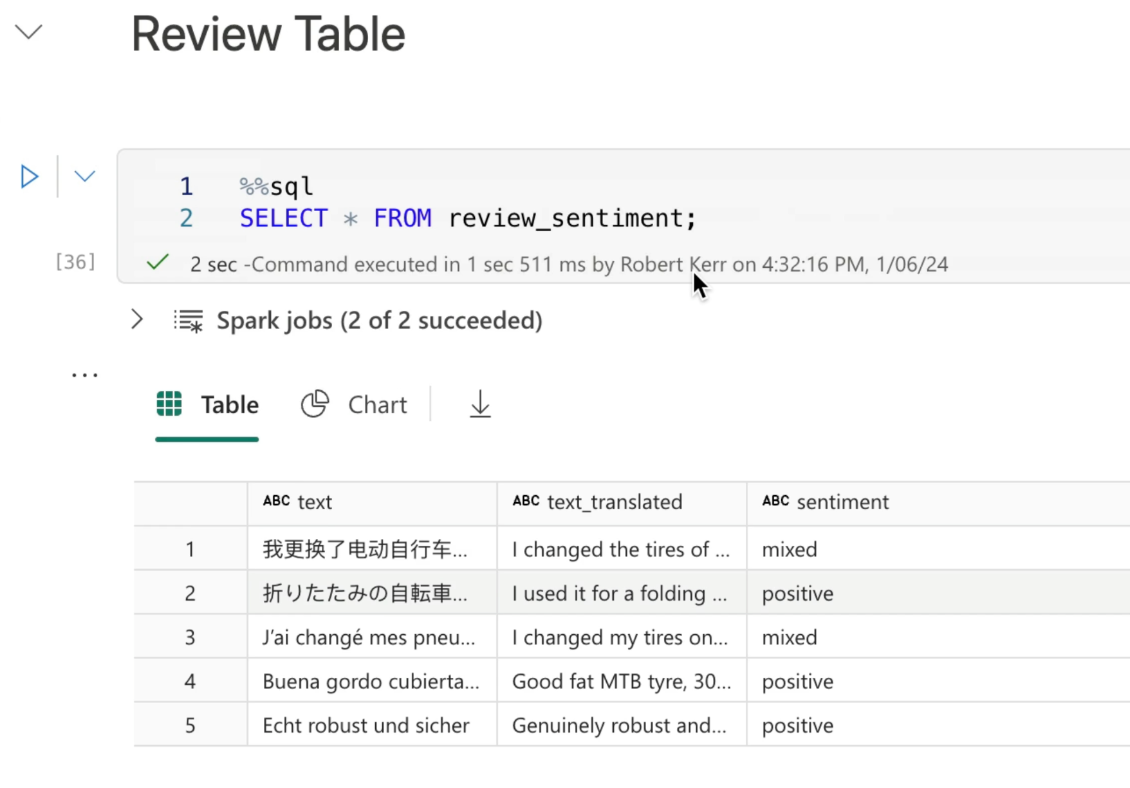Open the cell output ellipsis menu

84,375
